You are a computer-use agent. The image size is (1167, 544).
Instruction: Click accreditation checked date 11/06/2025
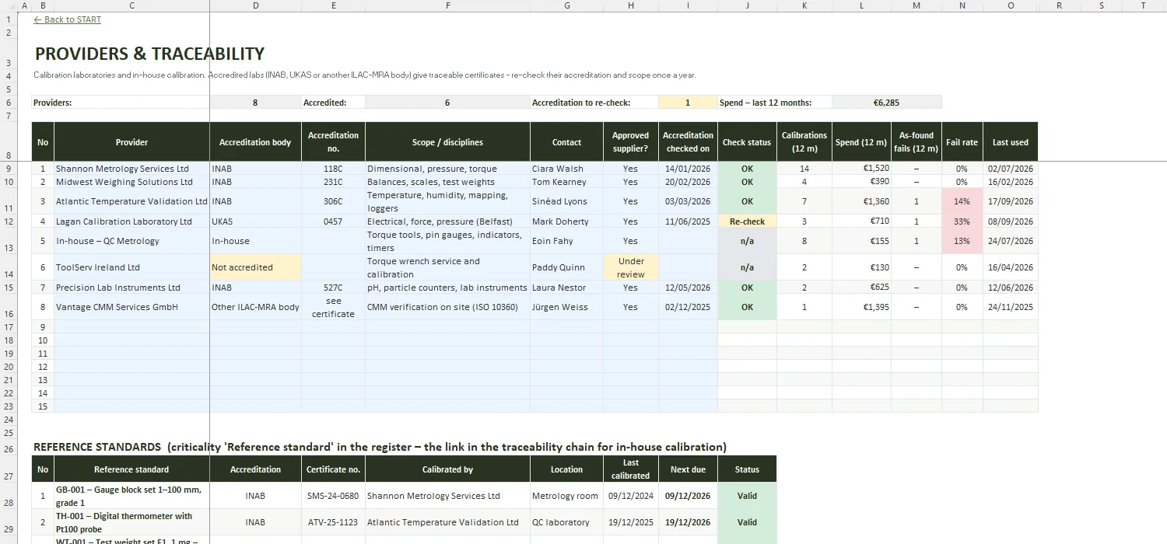[688, 221]
